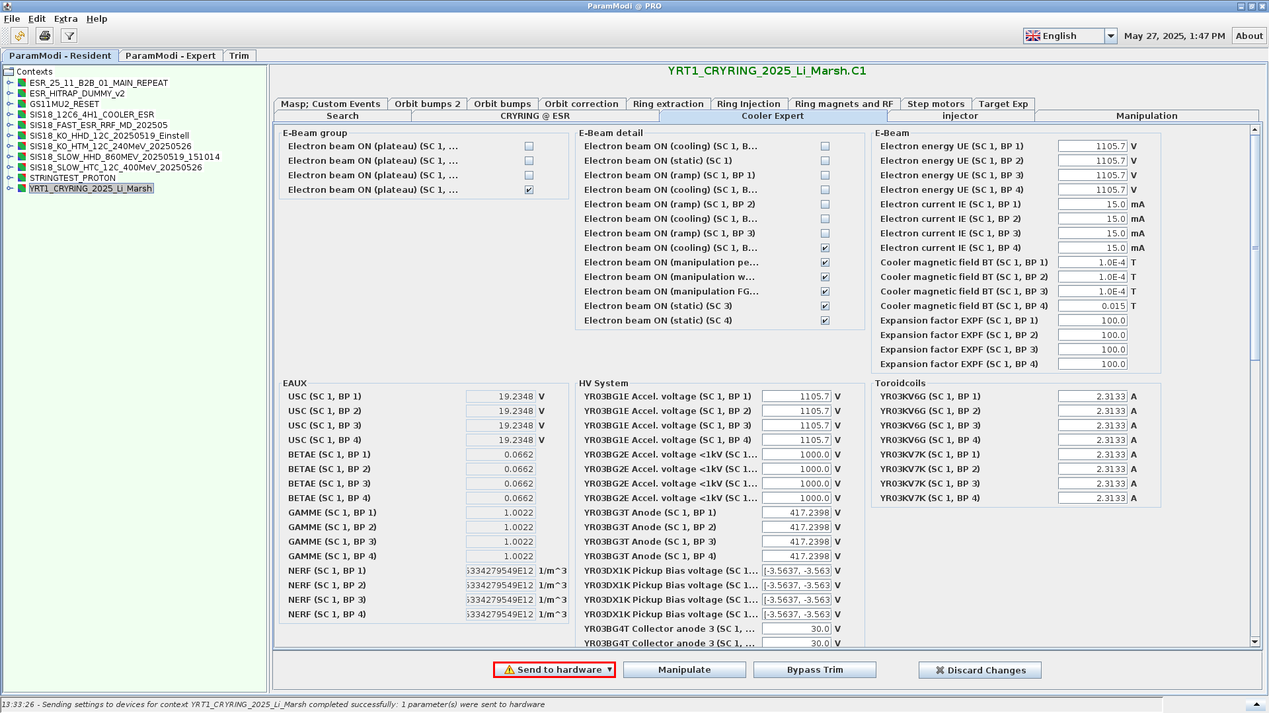The image size is (1269, 713).
Task: Open the English language dropdown
Action: pyautogui.click(x=1110, y=36)
